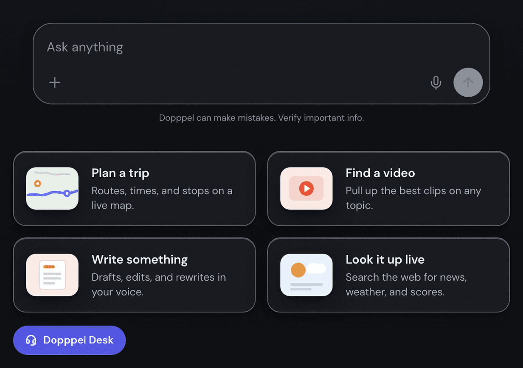Click 'Pull up the best clips' description
Viewport: 523px width, 368px height.
pos(413,198)
